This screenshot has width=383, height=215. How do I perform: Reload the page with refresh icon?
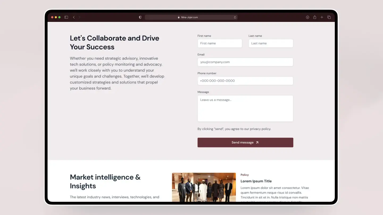click(x=235, y=17)
